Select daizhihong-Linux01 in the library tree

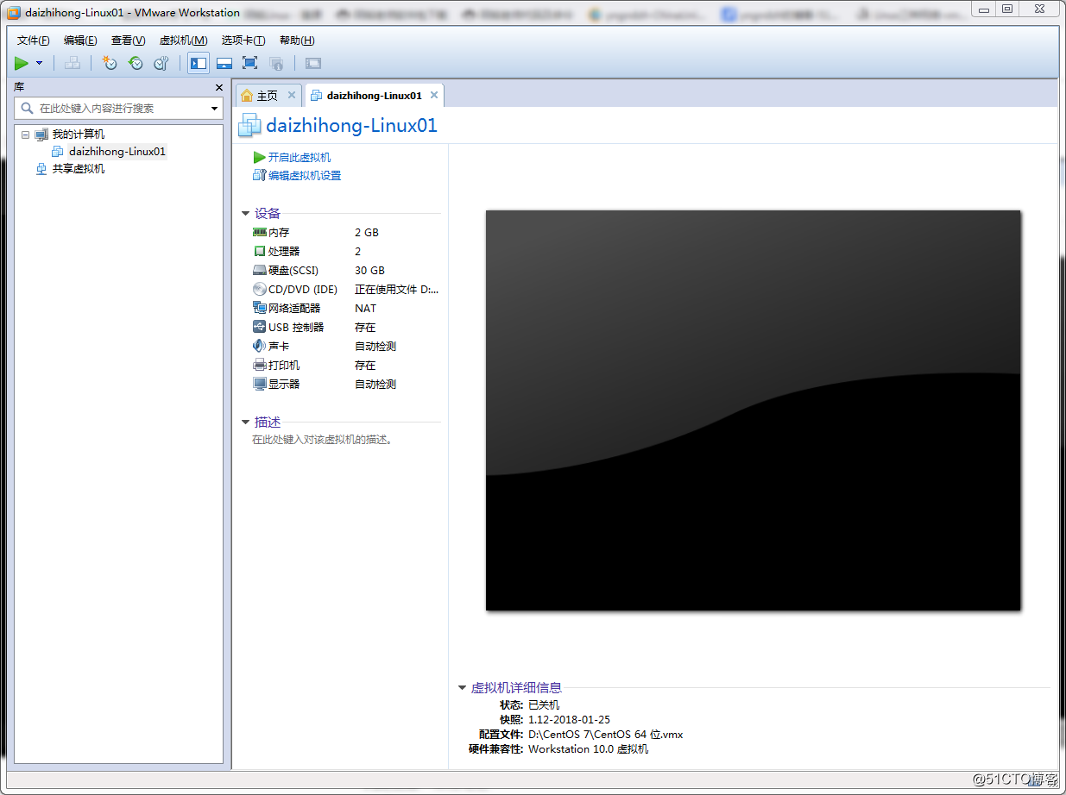click(x=117, y=152)
